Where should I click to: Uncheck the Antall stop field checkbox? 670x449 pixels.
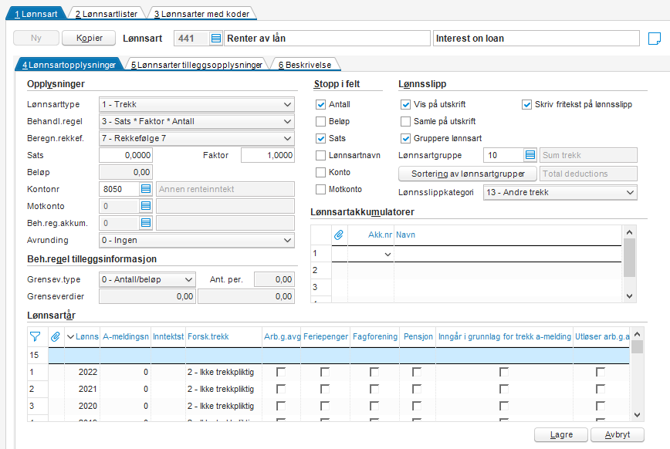(320, 104)
